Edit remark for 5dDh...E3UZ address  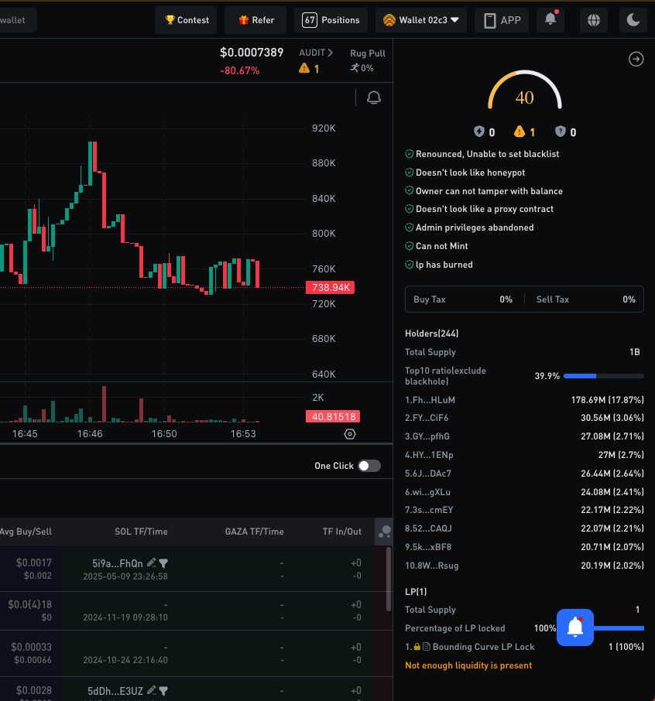coord(152,690)
